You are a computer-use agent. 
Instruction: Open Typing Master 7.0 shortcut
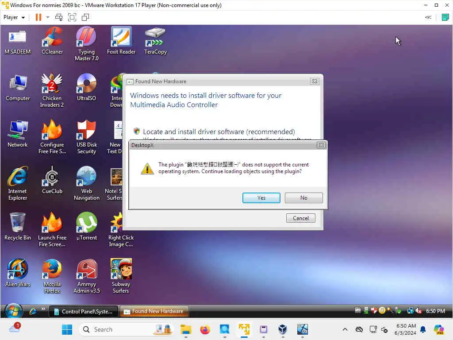pyautogui.click(x=86, y=44)
